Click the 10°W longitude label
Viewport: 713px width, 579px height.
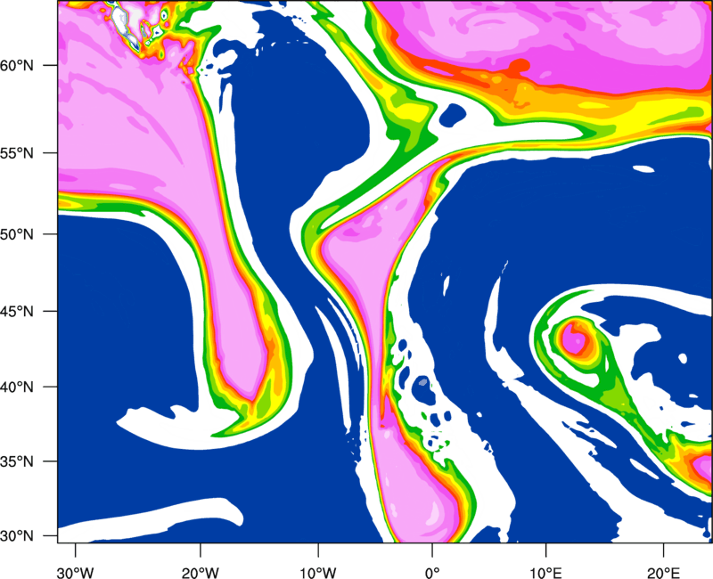318,573
